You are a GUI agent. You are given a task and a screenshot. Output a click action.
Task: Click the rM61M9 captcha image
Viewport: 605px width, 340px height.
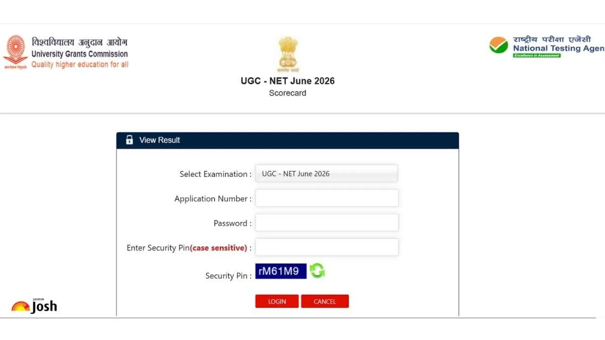tap(281, 271)
